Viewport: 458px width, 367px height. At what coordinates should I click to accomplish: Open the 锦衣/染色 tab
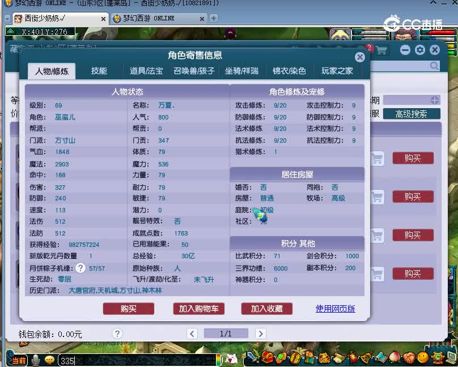(x=289, y=71)
